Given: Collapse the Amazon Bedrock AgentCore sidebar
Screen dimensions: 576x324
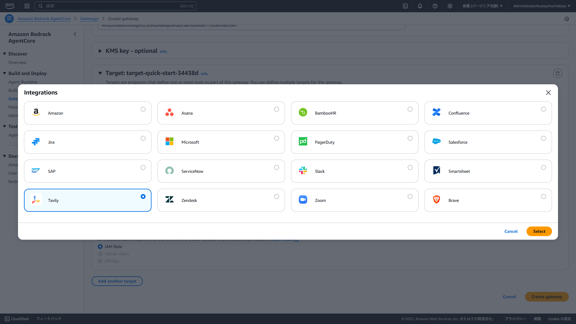Looking at the screenshot, I should tap(75, 34).
